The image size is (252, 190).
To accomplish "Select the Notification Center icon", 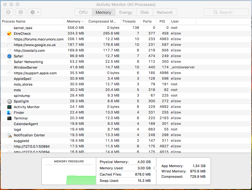I will click(x=9, y=135).
